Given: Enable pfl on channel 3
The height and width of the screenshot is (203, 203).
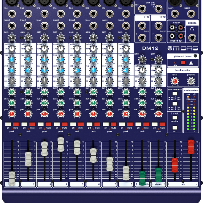Looking at the screenshot, I should (41, 124).
